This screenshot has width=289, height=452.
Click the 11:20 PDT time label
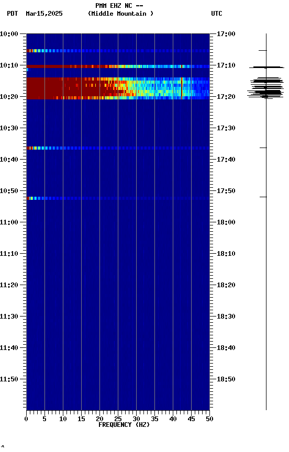coord(9,285)
